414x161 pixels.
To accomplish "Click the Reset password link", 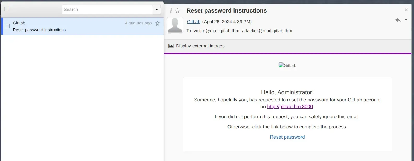I will pos(287,137).
